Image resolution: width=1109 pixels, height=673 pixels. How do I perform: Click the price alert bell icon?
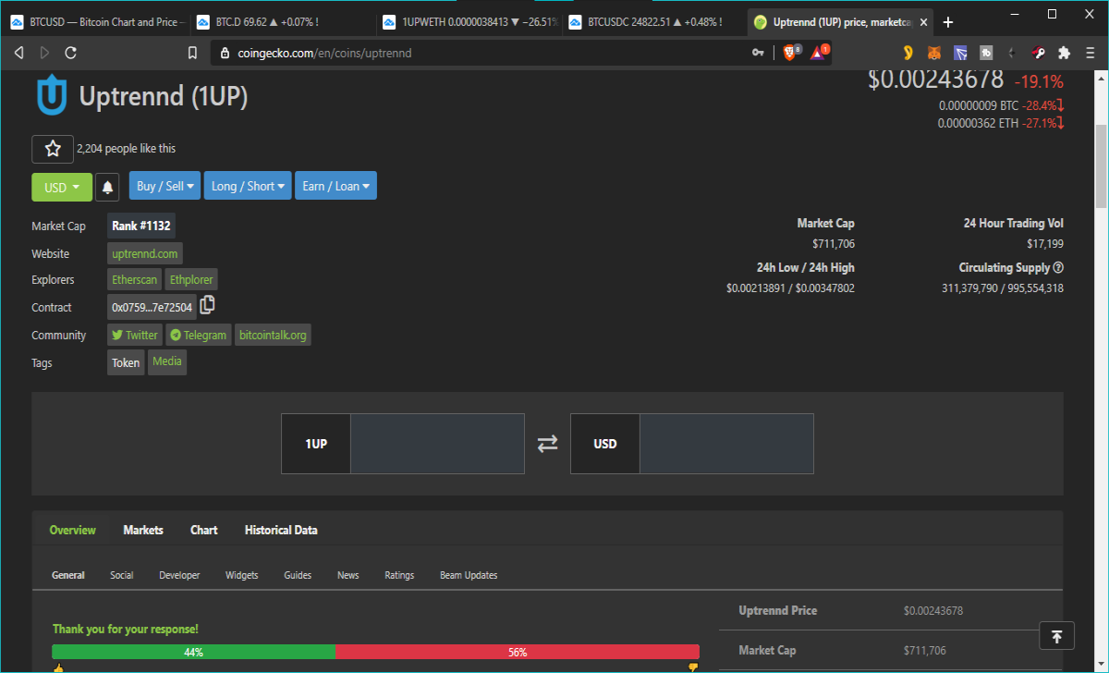click(x=108, y=187)
